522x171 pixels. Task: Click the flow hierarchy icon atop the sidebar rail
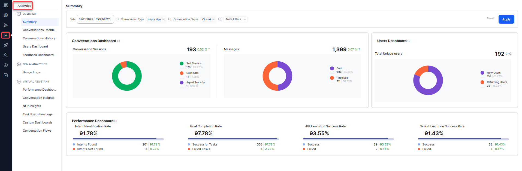coord(6,5)
